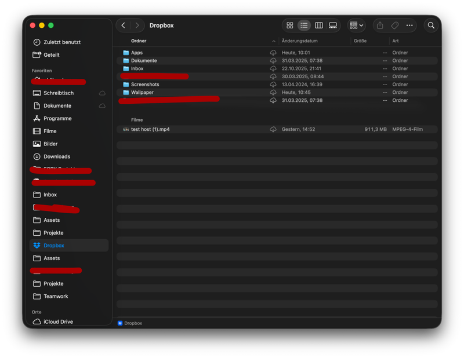Click date 13.04.2024, 16:39

pos(302,85)
